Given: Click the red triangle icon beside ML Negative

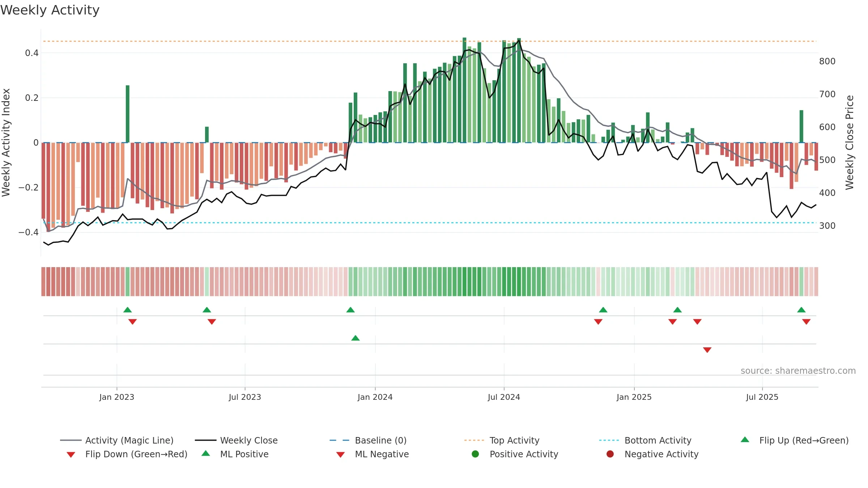Looking at the screenshot, I should (340, 455).
